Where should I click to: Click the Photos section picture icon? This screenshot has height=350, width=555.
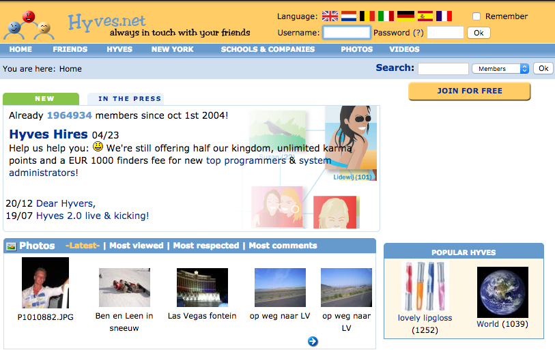(11, 246)
